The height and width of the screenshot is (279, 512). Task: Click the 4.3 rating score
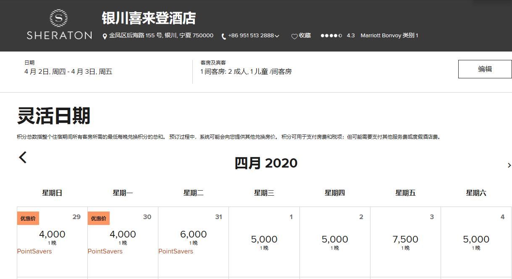point(351,36)
